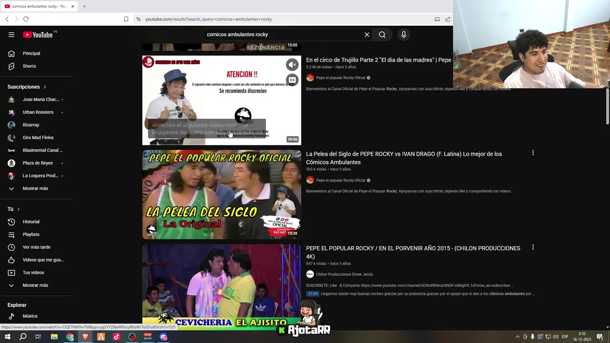The width and height of the screenshot is (610, 343).
Task: Open site info icon beside the URL
Action: click(138, 19)
